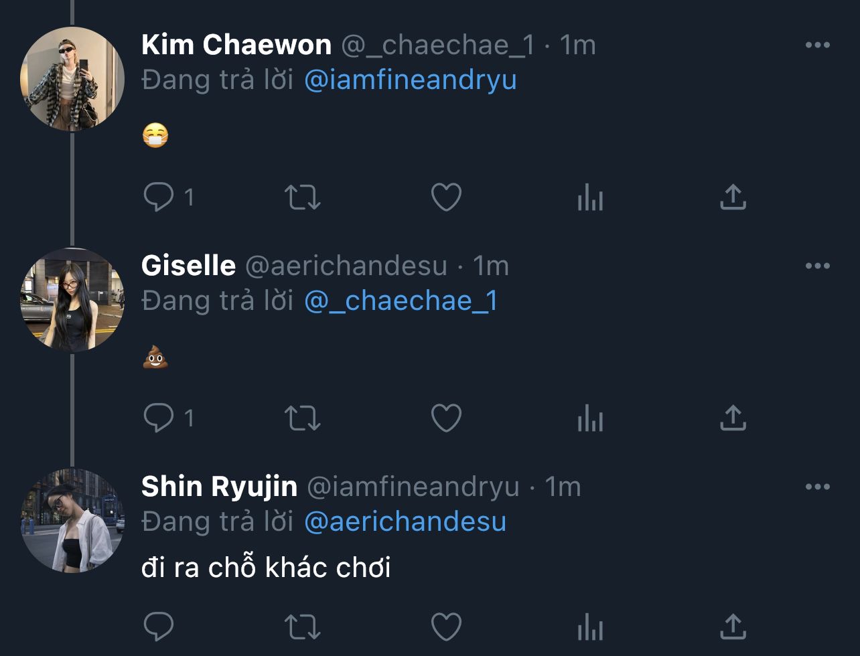Like Shin Ryujin's tweet

coord(446,627)
